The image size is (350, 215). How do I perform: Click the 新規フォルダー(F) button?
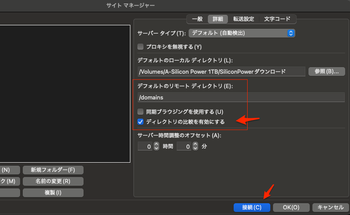pyautogui.click(x=53, y=170)
